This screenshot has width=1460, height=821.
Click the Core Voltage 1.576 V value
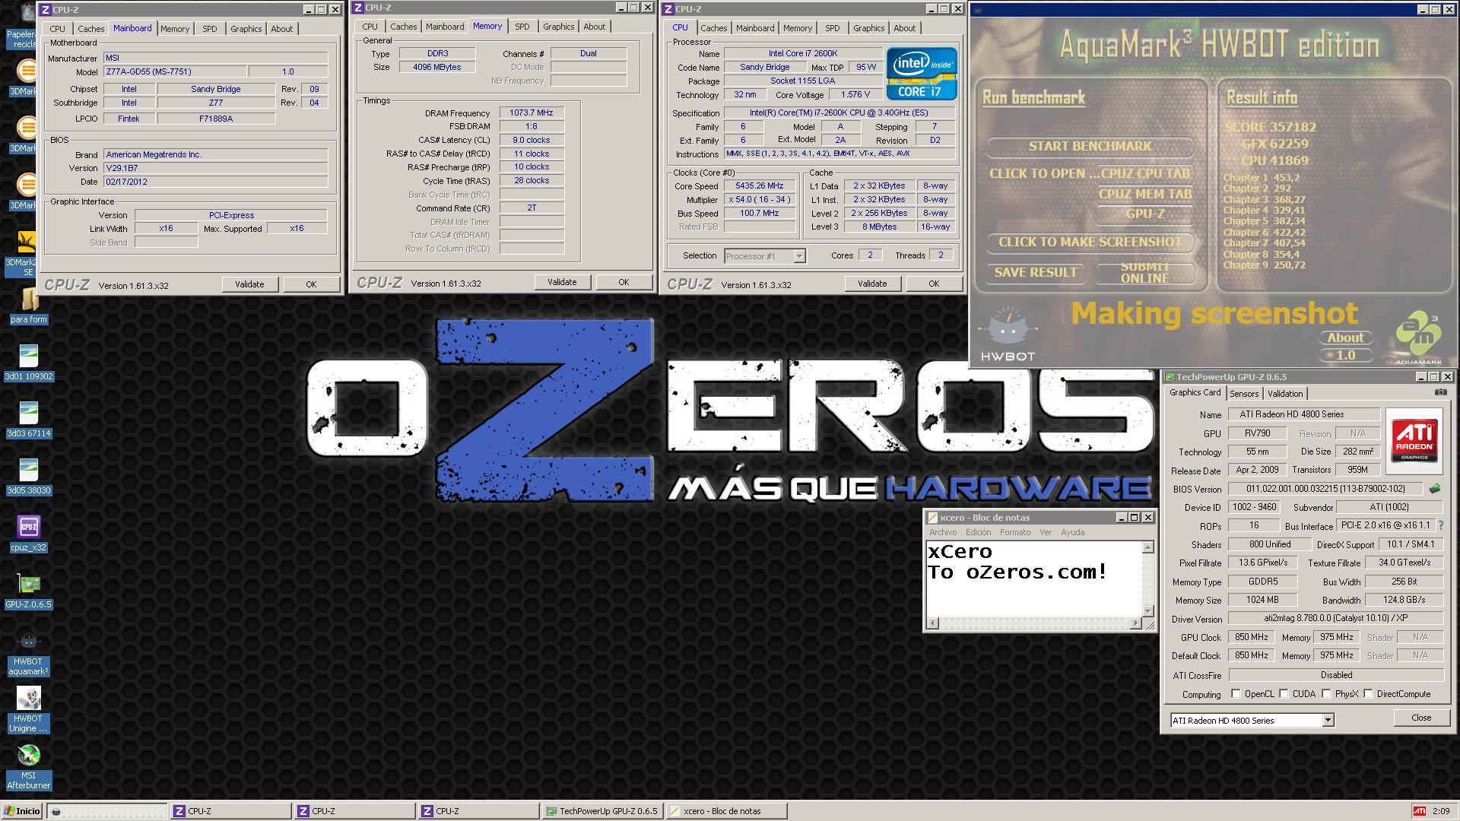[x=855, y=95]
